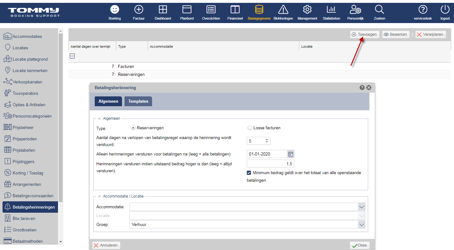The height and width of the screenshot is (250, 454).
Task: Click the Toevoegen button
Action: (365, 34)
